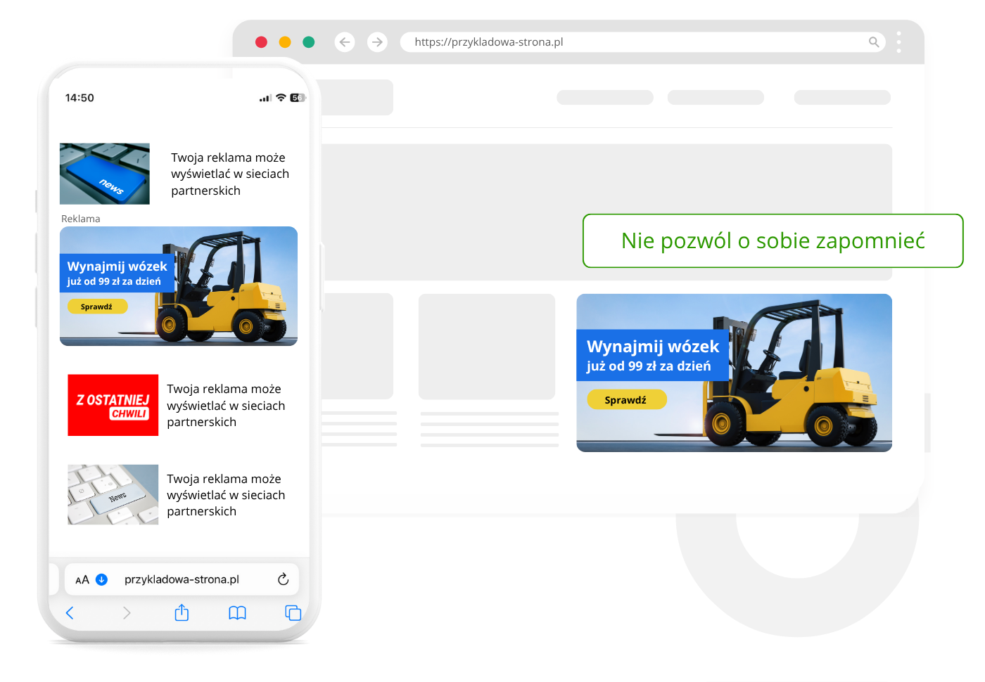Click the Nie pozwól o sobie zapomnieć box
The image size is (985, 682).
click(773, 240)
